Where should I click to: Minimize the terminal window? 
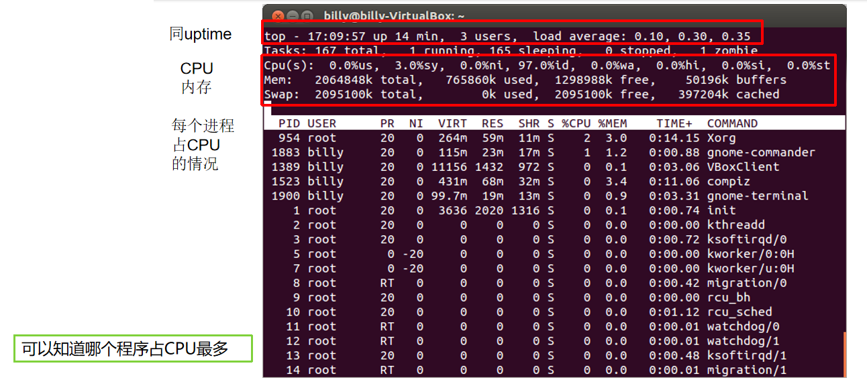pyautogui.click(x=292, y=16)
